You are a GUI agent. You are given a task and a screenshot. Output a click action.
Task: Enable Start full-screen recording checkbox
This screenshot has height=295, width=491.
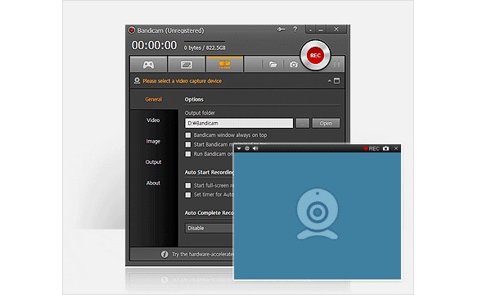coord(188,185)
